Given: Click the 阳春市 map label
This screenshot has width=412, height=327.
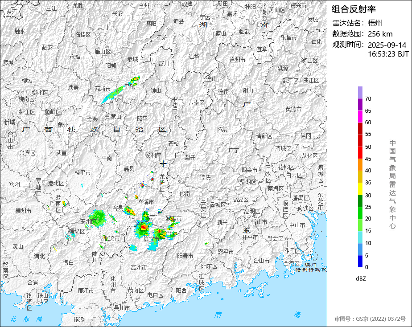Looking at the screenshot, I should point(185,256).
